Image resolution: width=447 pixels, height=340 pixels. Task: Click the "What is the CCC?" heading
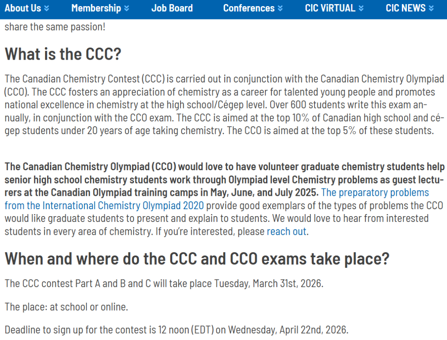(63, 54)
